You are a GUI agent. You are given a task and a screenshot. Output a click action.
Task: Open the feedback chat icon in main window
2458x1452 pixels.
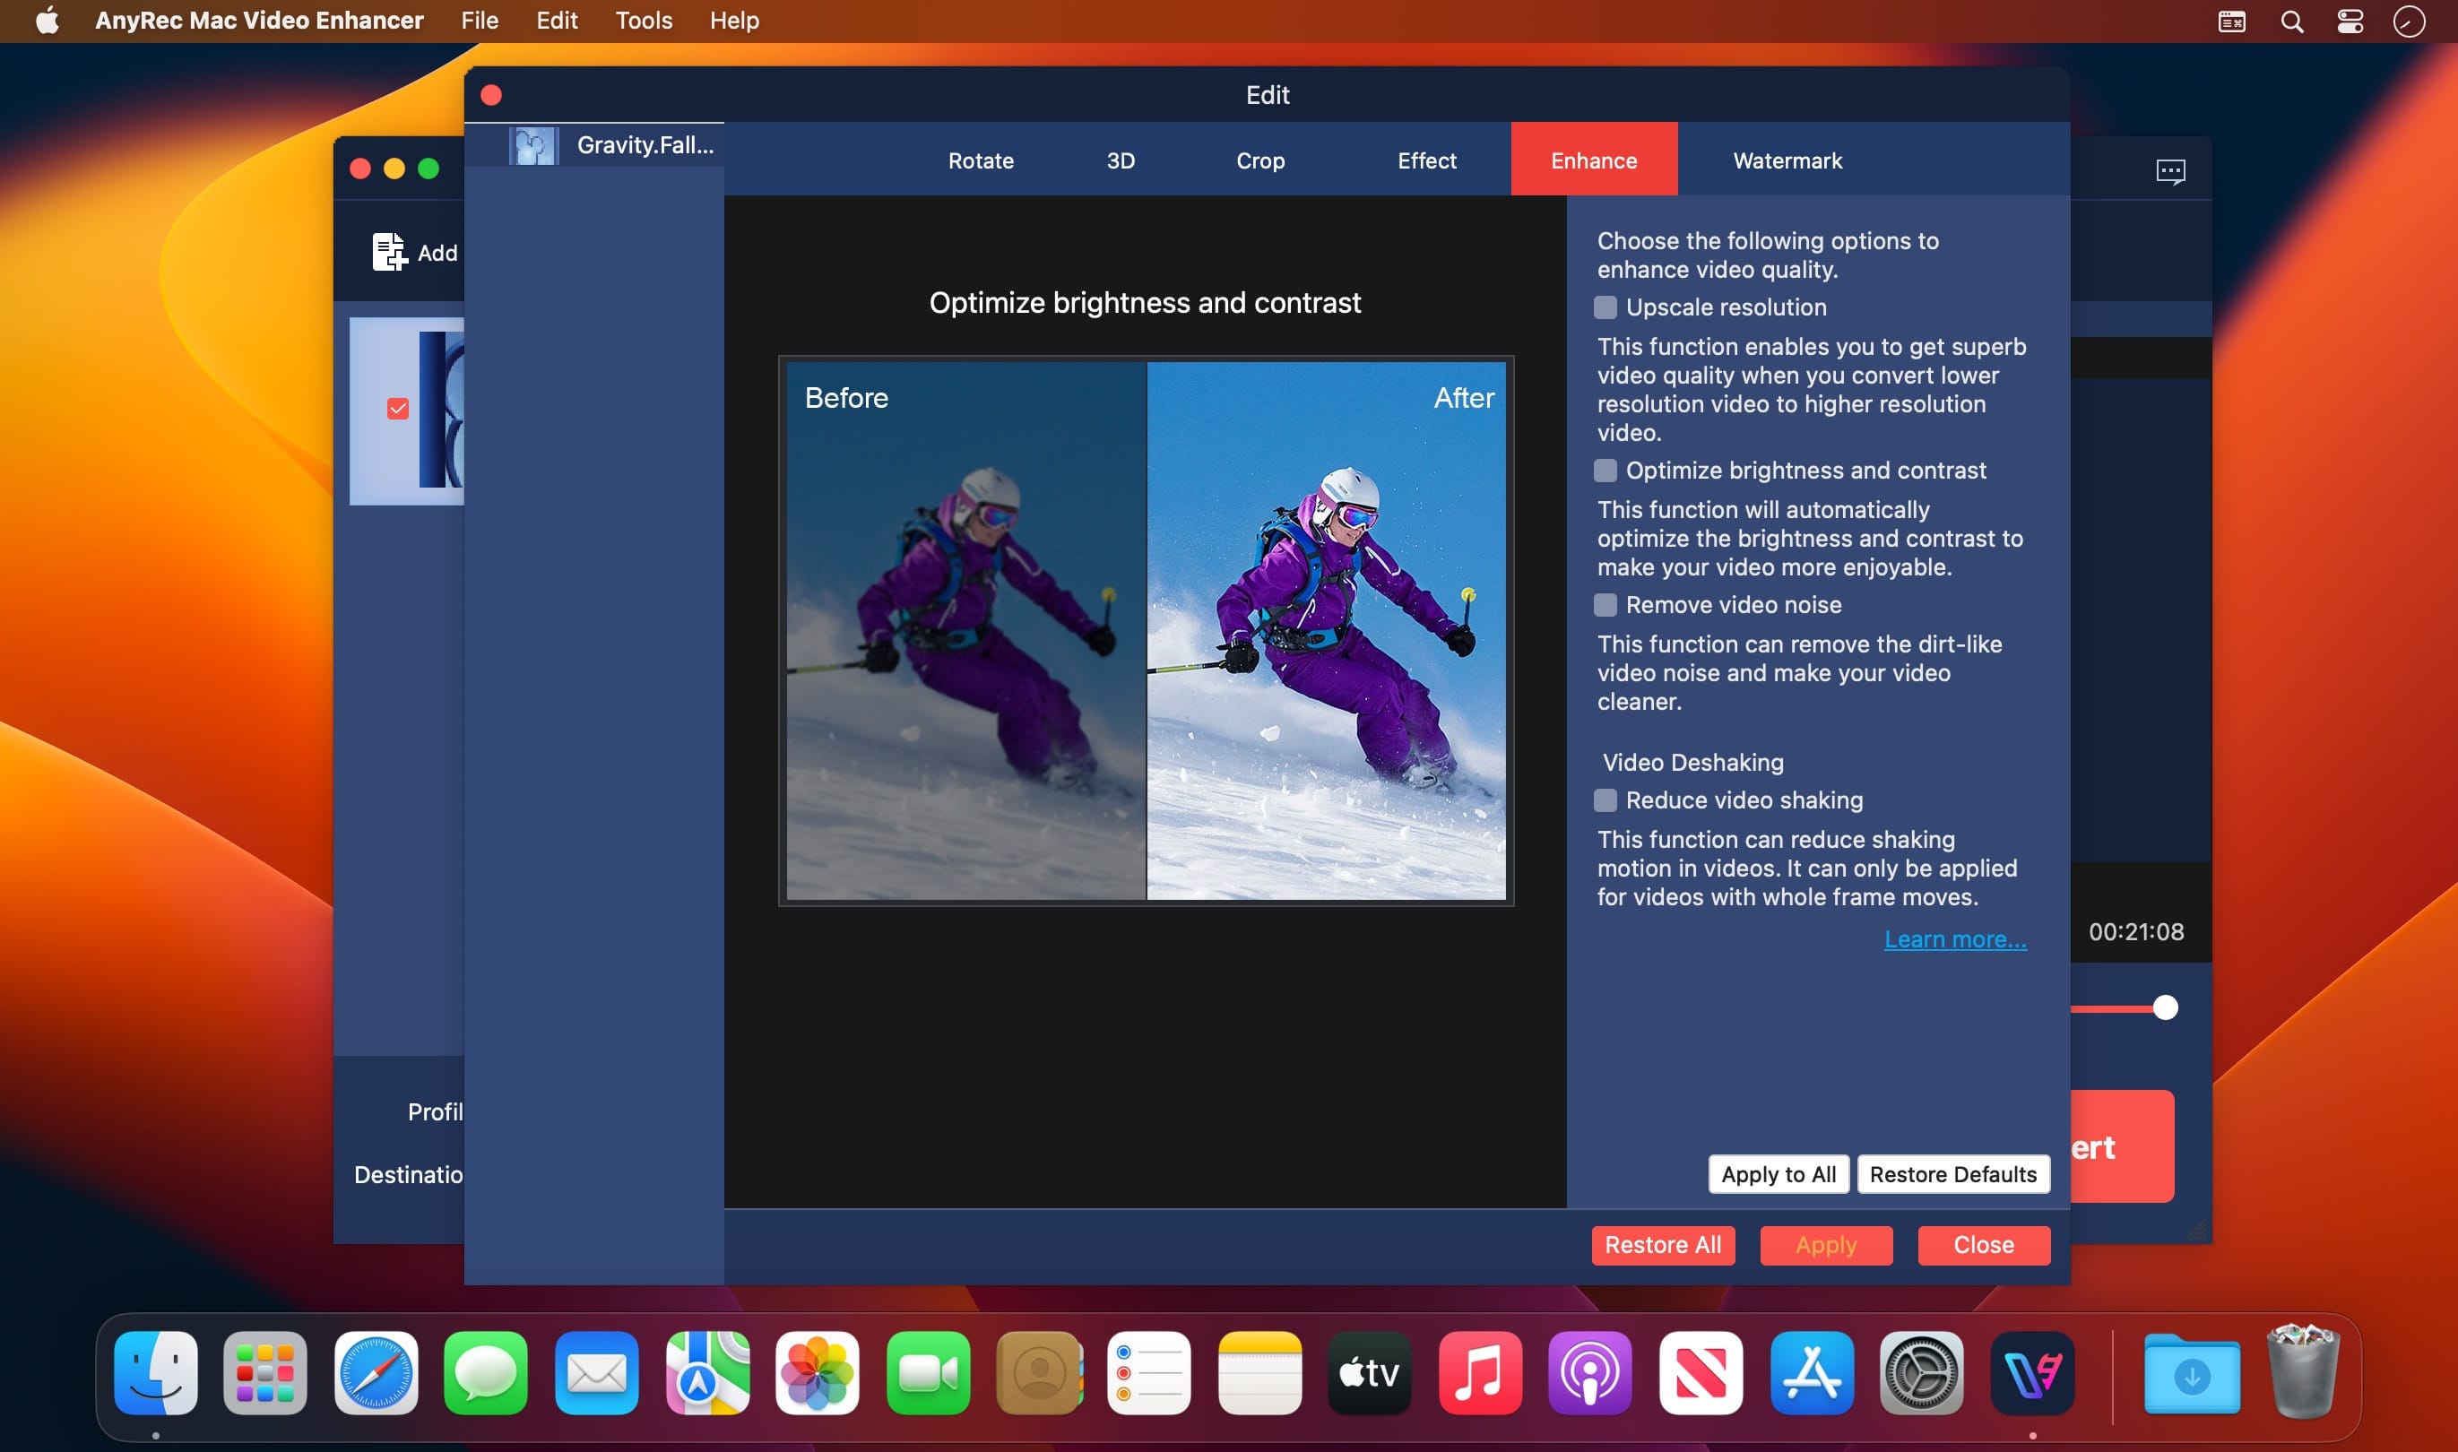click(x=2170, y=172)
